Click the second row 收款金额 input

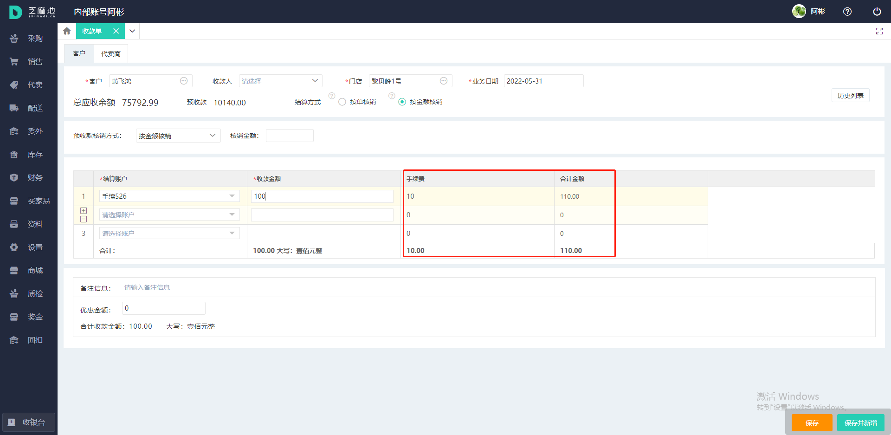[x=322, y=215]
